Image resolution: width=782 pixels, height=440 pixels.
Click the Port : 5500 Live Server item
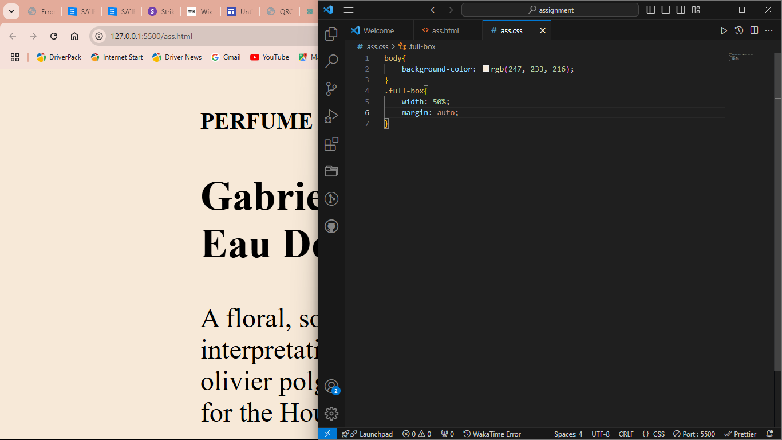pyautogui.click(x=694, y=434)
